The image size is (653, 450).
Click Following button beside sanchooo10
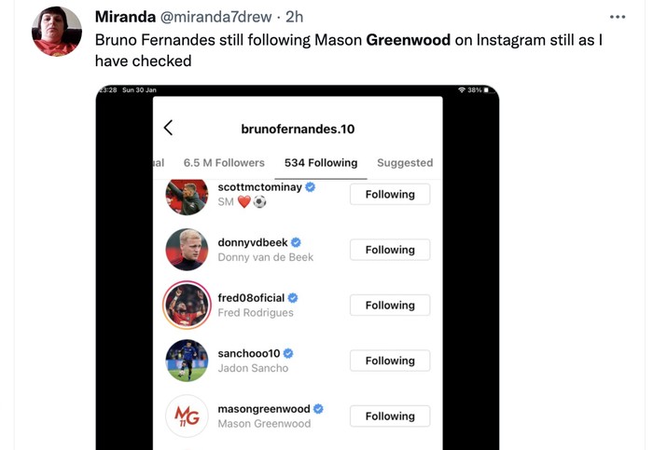(x=389, y=361)
